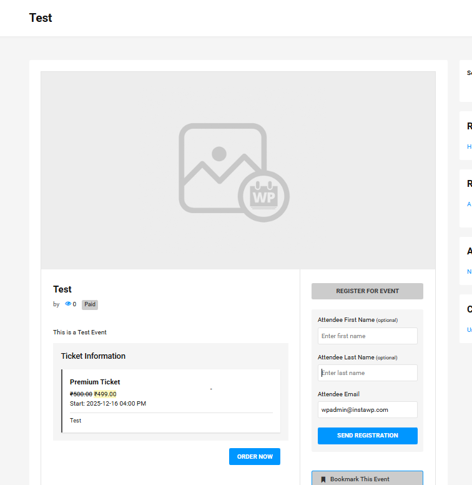472x485 pixels.
Task: Click the struck-through ₹500.00 original price
Action: point(81,394)
